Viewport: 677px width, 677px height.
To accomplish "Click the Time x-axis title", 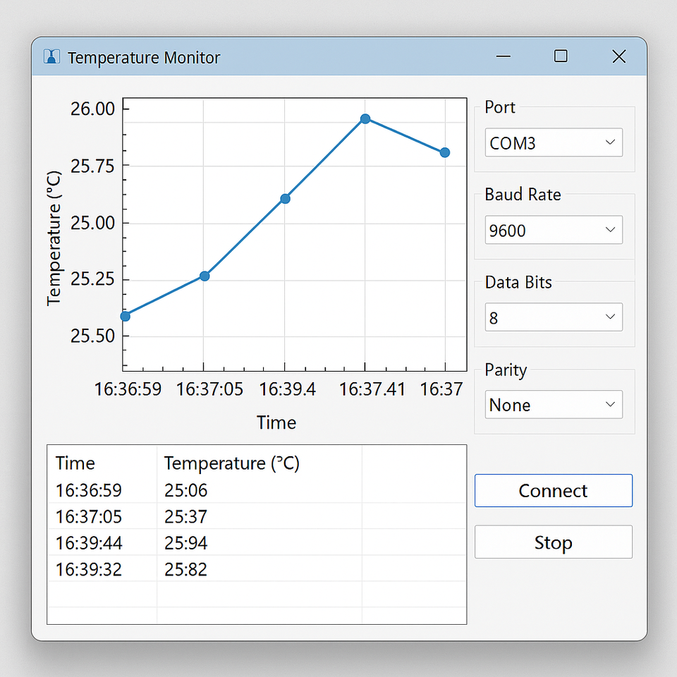I will pos(276,422).
